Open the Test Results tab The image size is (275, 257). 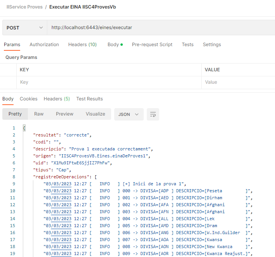tap(89, 99)
